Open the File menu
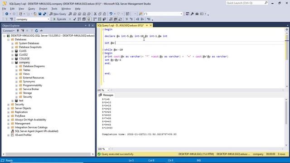The width and height of the screenshot is (290, 163). [x=4, y=9]
